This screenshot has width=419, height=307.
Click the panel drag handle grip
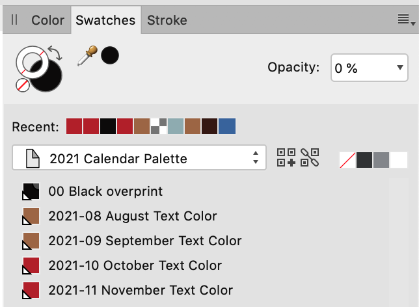(x=14, y=20)
